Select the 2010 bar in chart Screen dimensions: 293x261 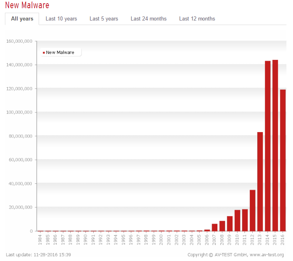(x=237, y=221)
